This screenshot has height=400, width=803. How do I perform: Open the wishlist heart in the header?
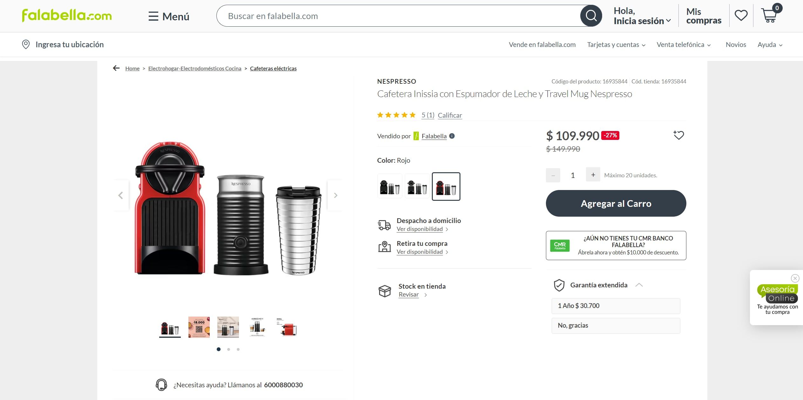(x=741, y=15)
